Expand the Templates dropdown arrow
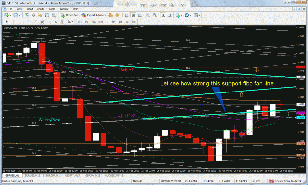 click(200, 15)
